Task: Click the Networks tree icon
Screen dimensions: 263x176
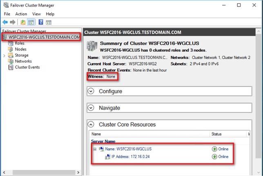Action: [x=11, y=61]
